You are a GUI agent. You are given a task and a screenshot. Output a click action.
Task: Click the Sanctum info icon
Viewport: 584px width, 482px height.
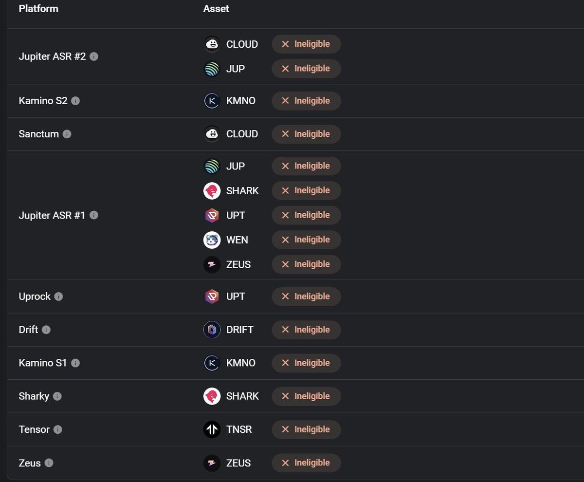point(67,134)
